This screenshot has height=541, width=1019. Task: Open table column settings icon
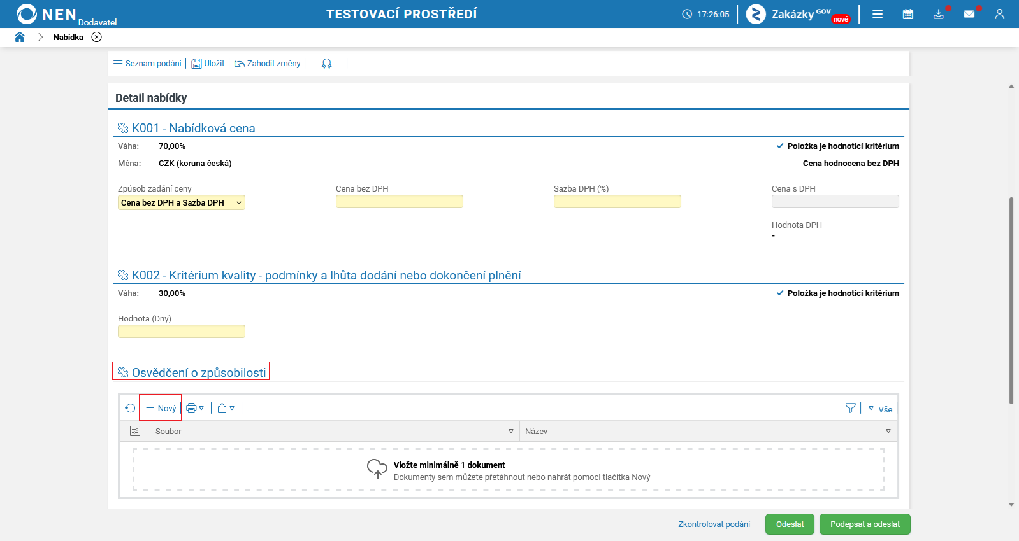click(135, 431)
